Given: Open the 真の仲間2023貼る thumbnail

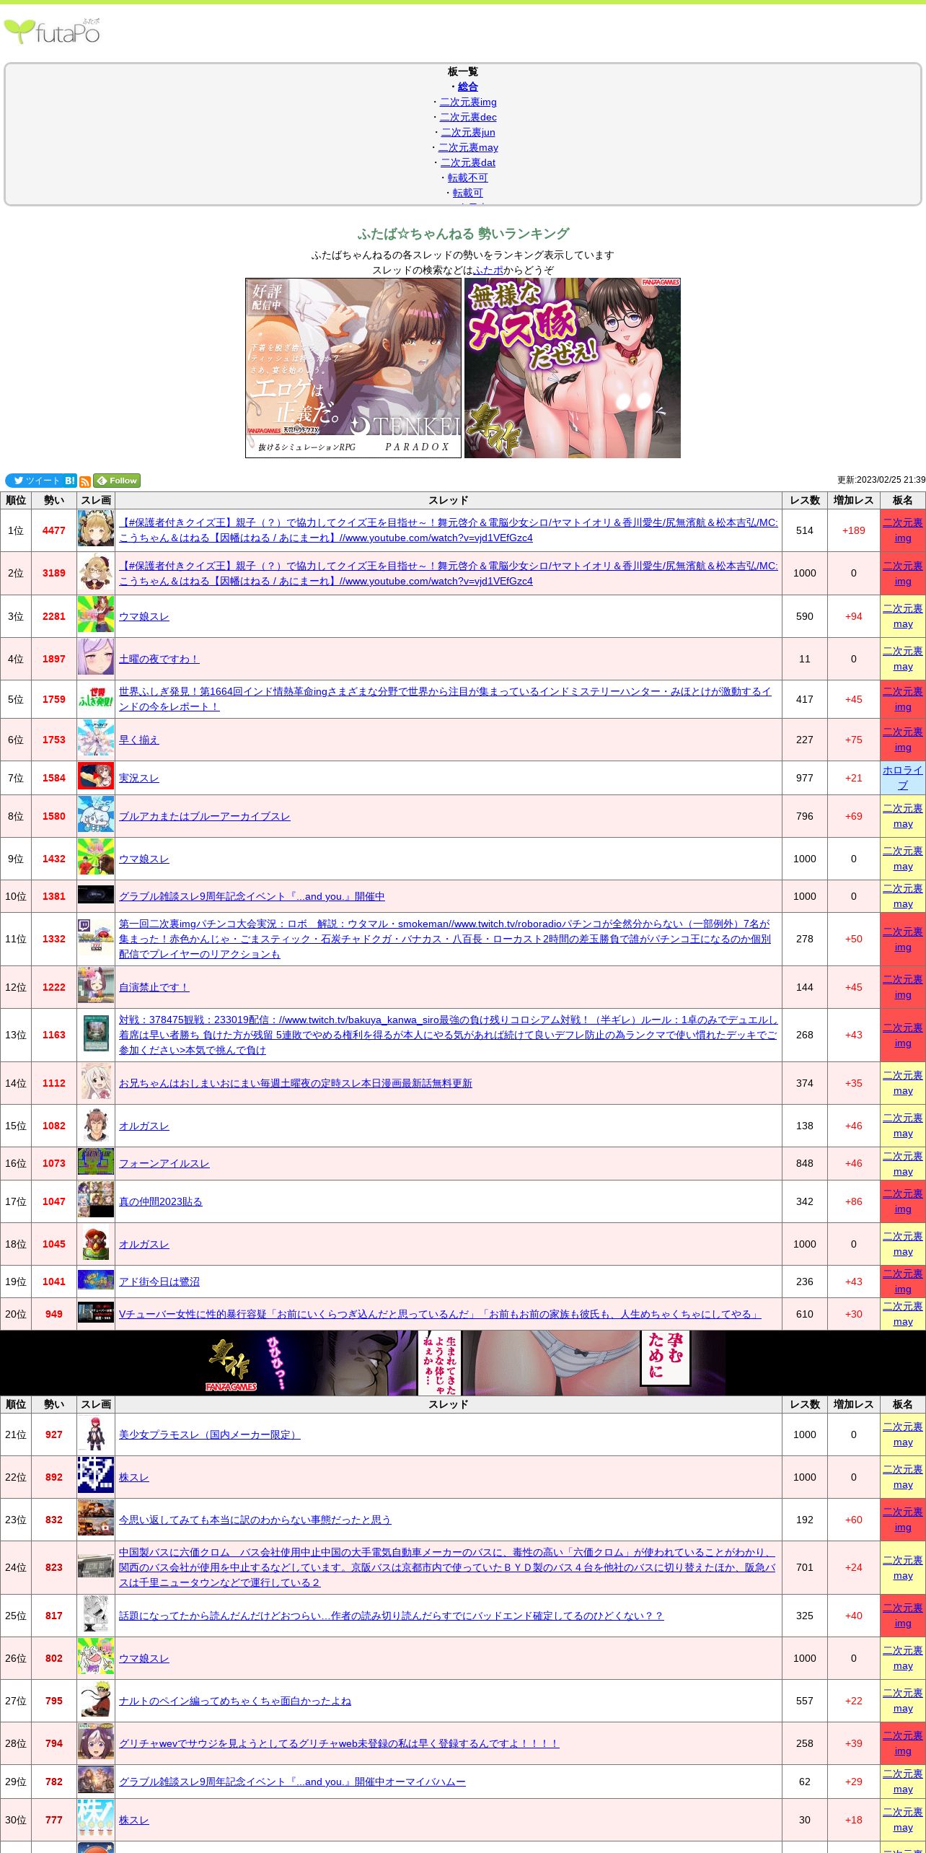Looking at the screenshot, I should point(96,1201).
